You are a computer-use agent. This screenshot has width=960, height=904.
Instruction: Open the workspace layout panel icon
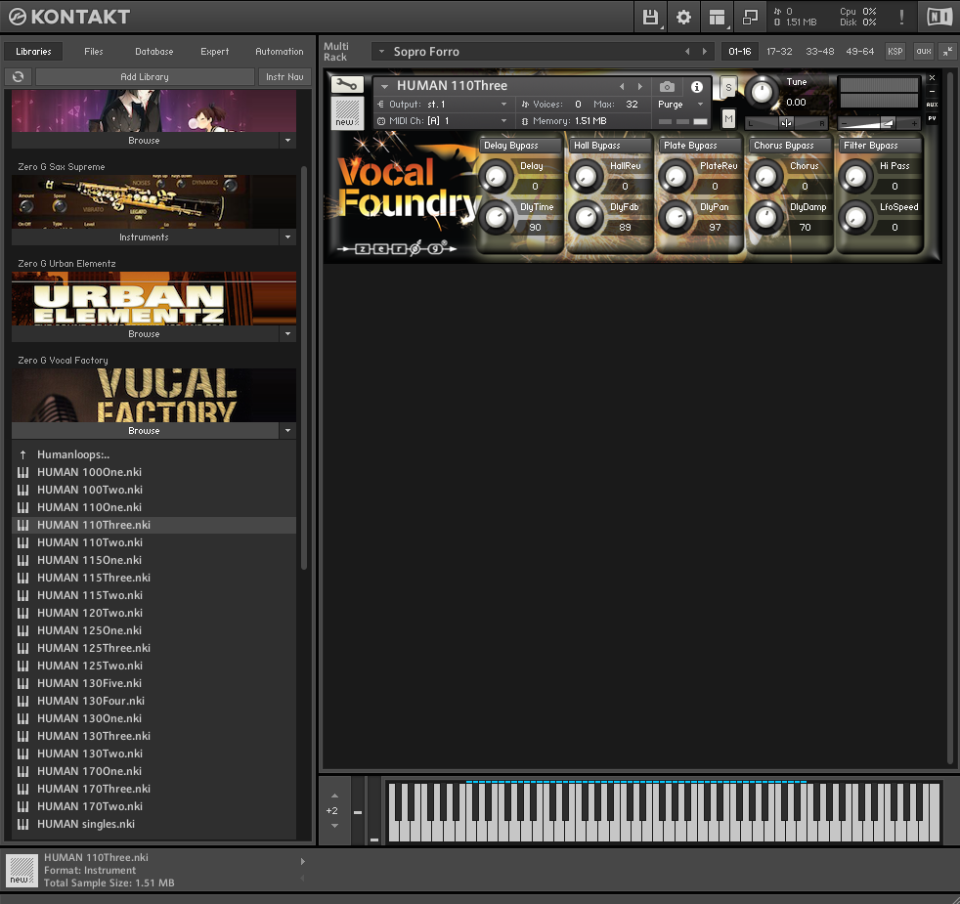(717, 18)
